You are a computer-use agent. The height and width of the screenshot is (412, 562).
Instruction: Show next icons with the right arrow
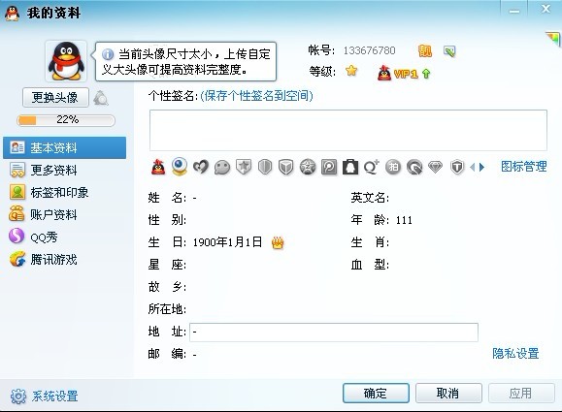[482, 167]
